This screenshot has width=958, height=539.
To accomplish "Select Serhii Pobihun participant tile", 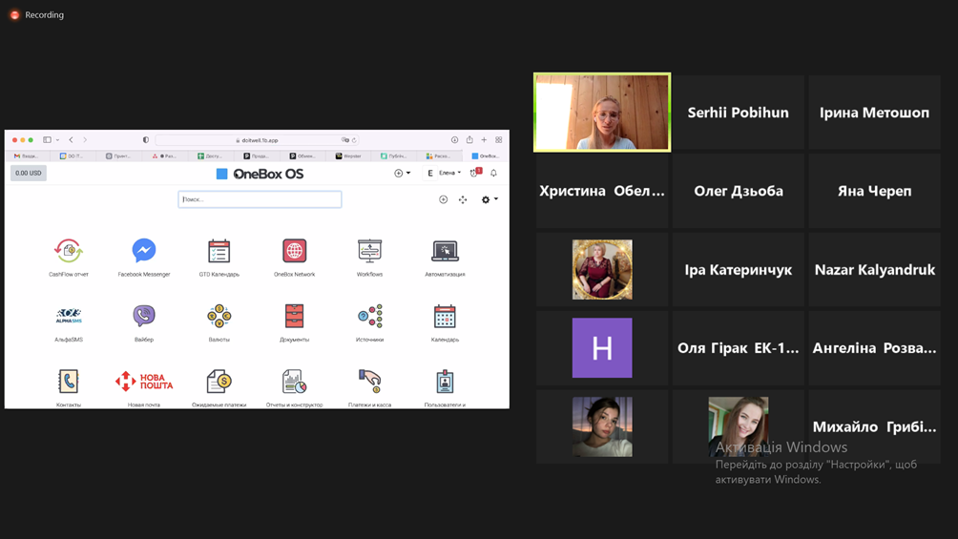I will [x=738, y=113].
